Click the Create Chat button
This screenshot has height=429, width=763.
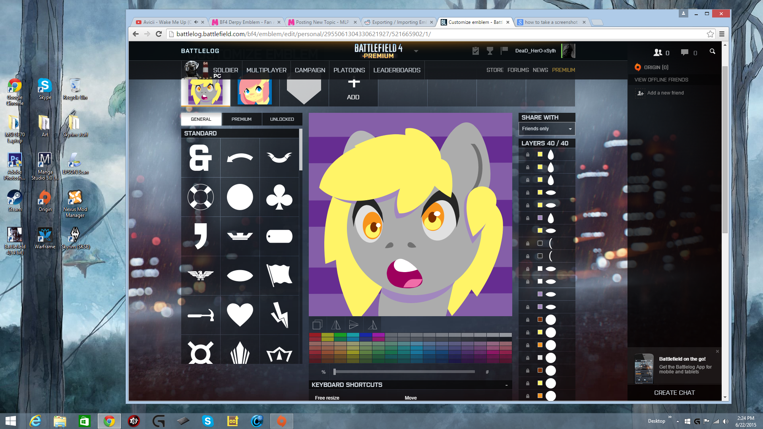point(674,392)
